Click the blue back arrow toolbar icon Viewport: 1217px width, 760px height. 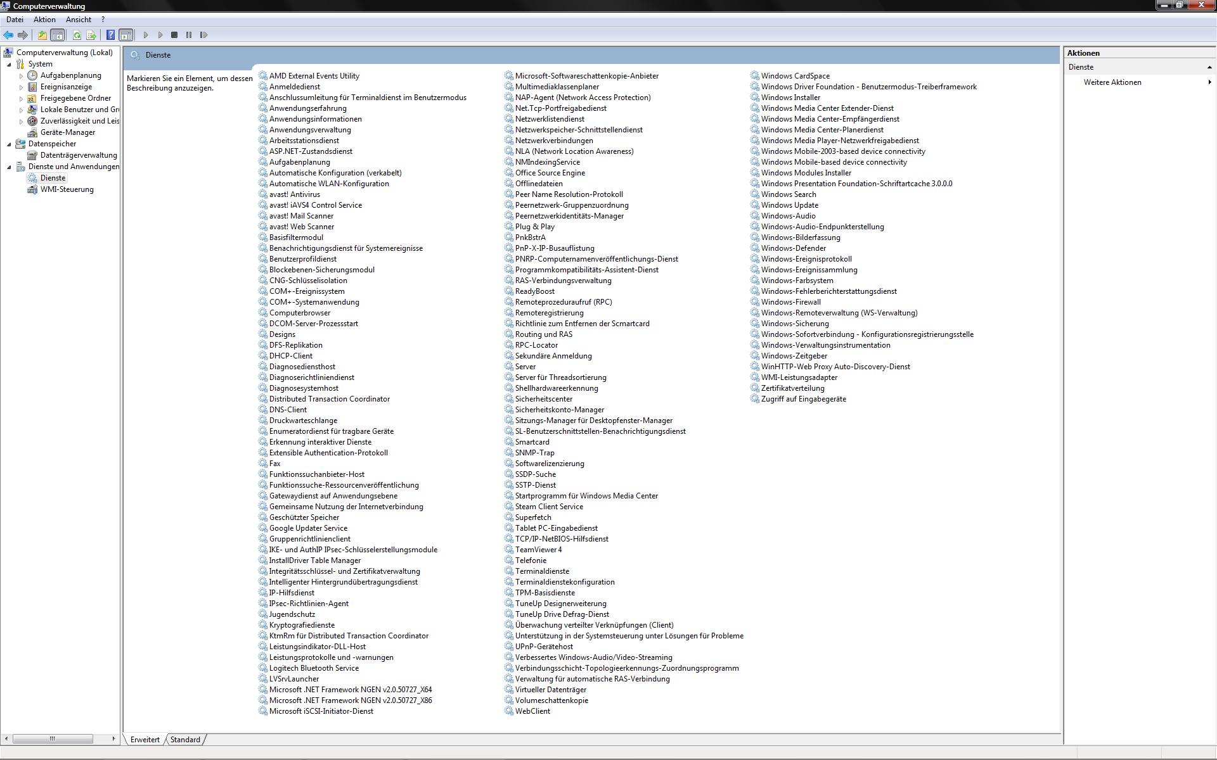click(8, 35)
